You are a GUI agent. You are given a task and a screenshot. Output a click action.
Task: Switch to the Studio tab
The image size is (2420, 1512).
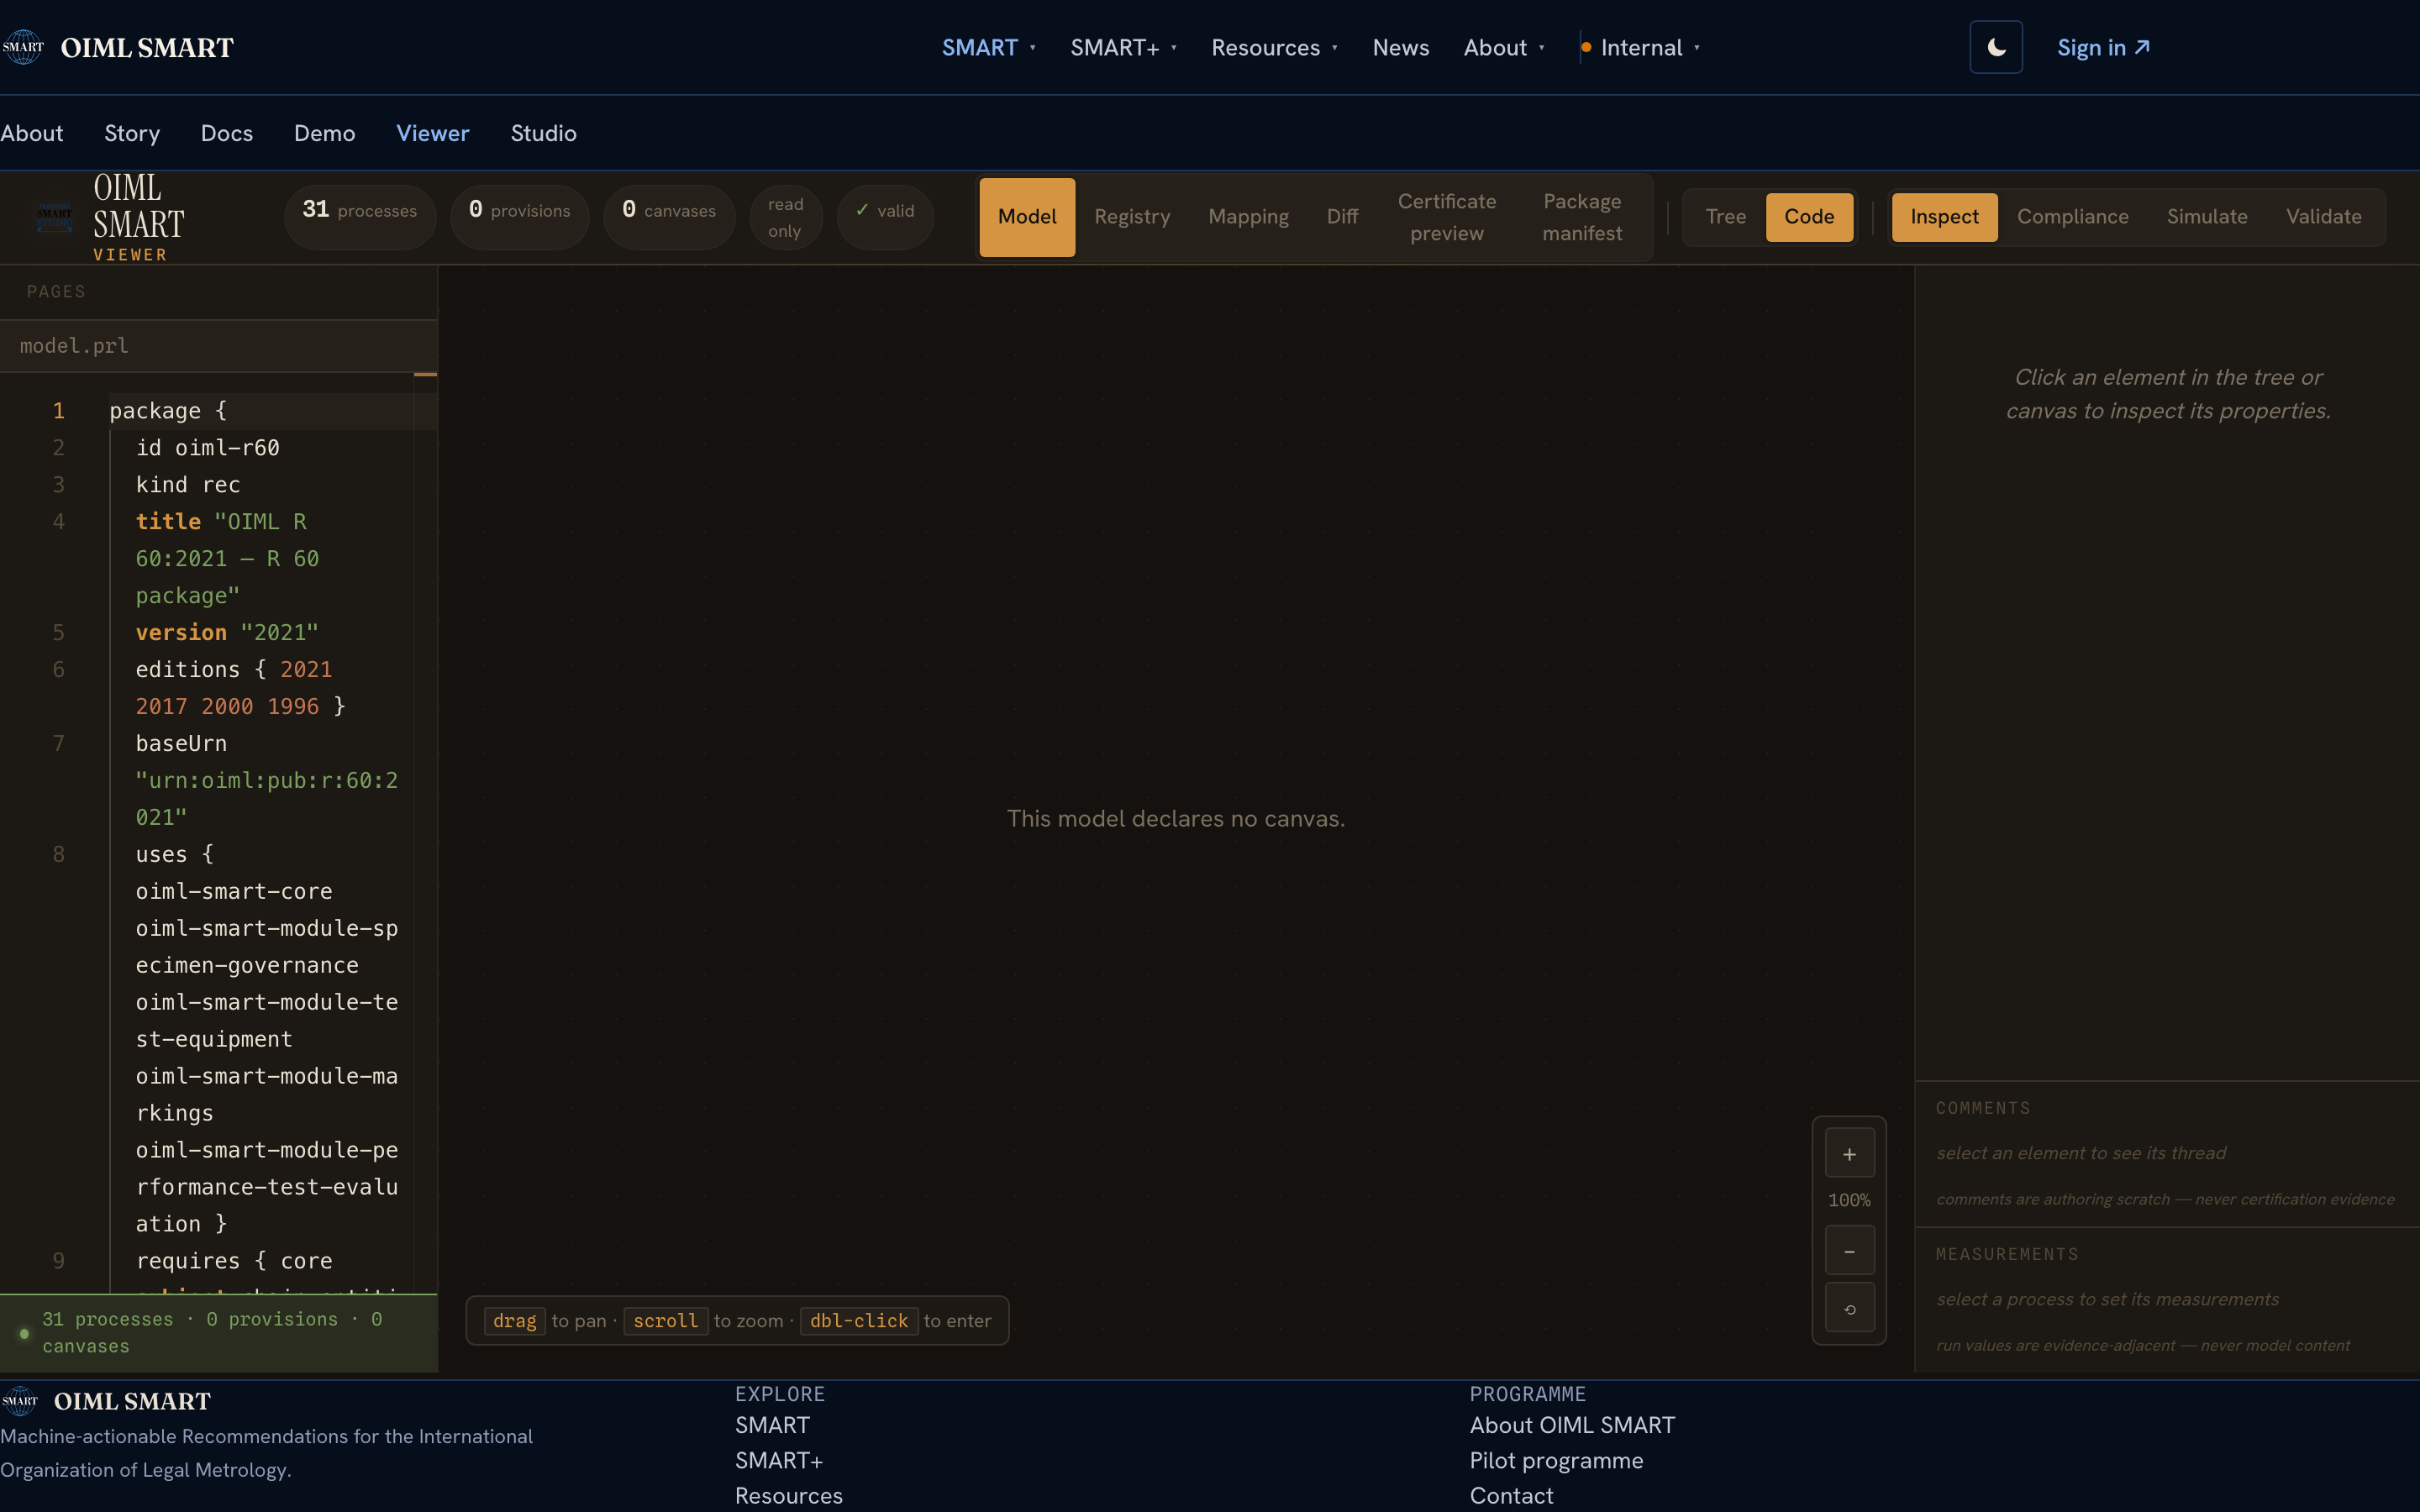click(543, 133)
